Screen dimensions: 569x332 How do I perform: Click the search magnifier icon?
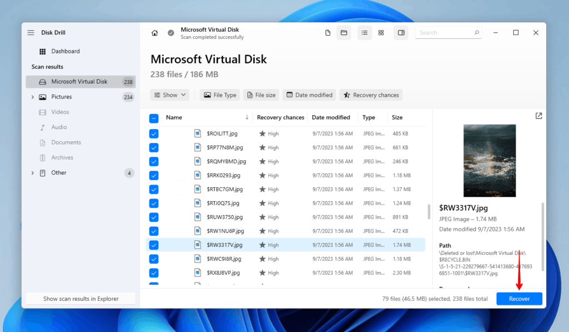click(x=476, y=33)
